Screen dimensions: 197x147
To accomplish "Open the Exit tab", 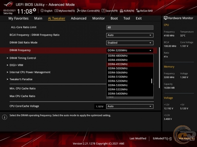I will [139, 18].
